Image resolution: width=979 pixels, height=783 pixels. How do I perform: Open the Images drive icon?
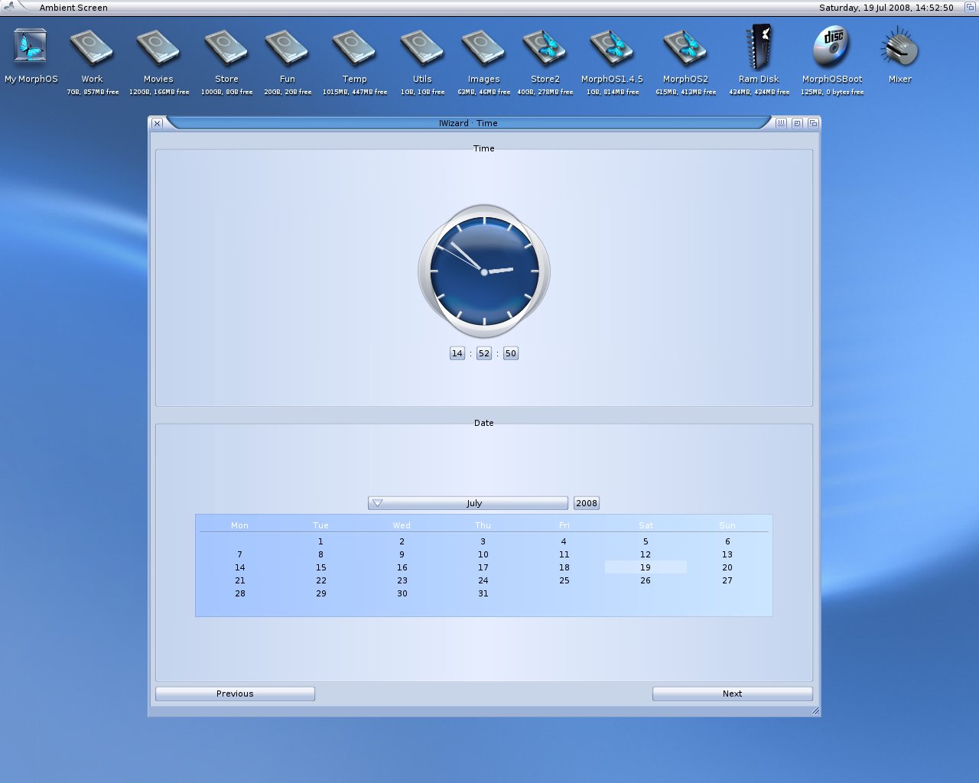pyautogui.click(x=483, y=49)
